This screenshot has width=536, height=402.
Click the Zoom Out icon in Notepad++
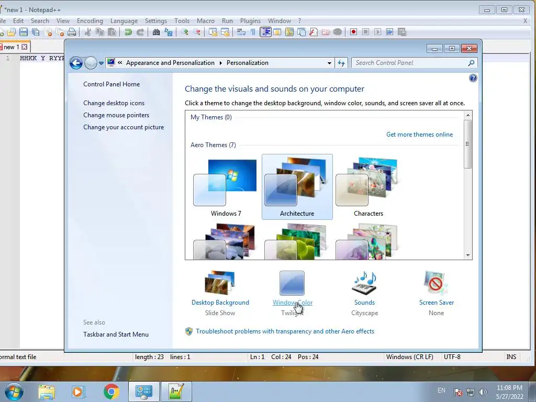tap(197, 32)
